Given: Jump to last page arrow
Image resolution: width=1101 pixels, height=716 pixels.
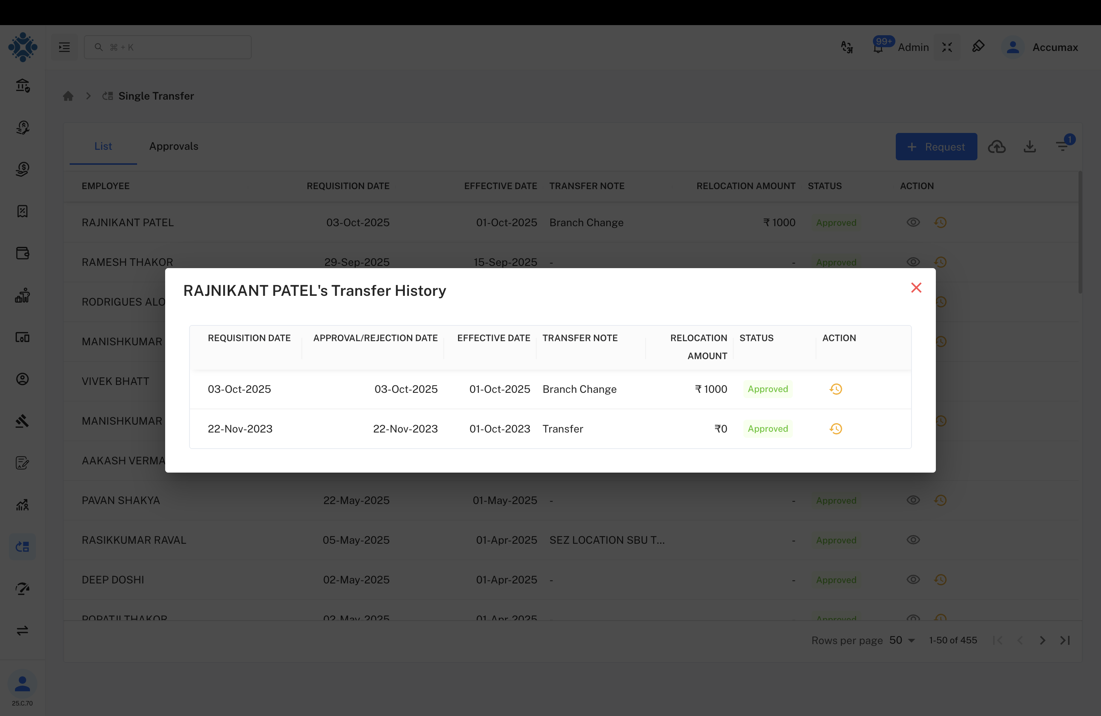Looking at the screenshot, I should tap(1065, 640).
